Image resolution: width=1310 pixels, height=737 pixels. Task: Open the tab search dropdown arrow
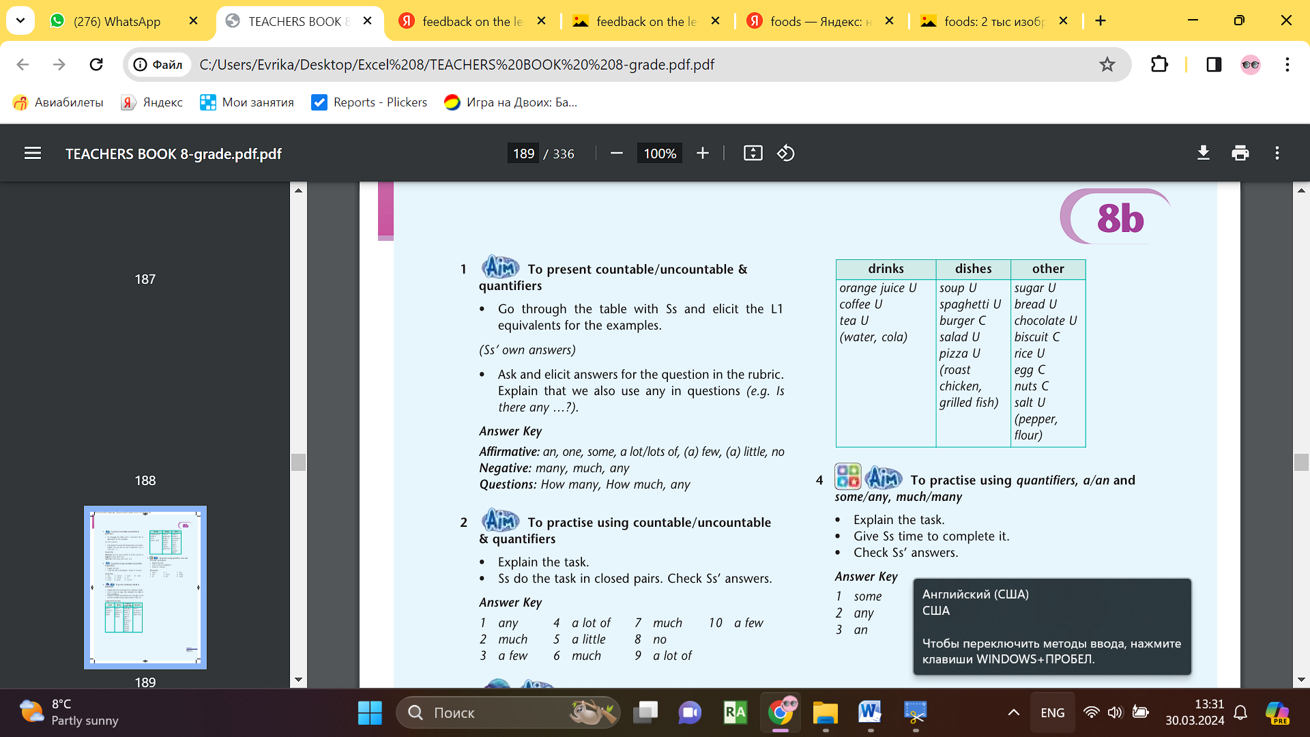[20, 21]
